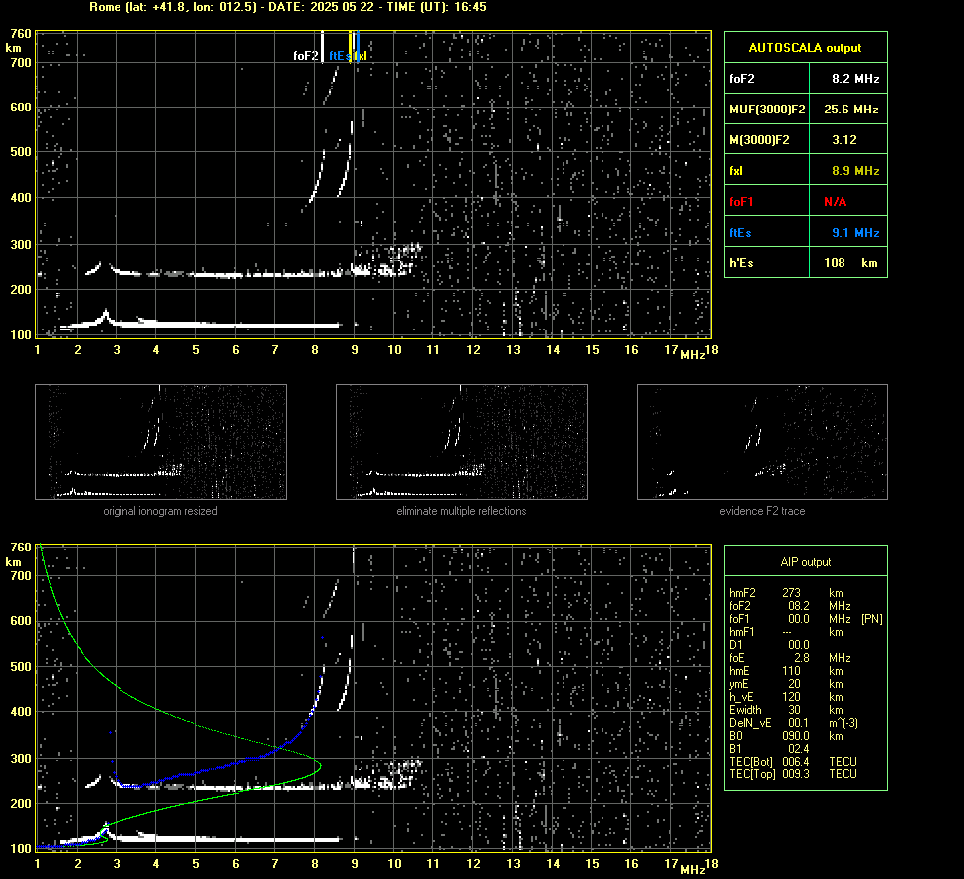Screen dimensions: 964x879
Task: Click the h_vE value '120'
Action: coord(791,697)
